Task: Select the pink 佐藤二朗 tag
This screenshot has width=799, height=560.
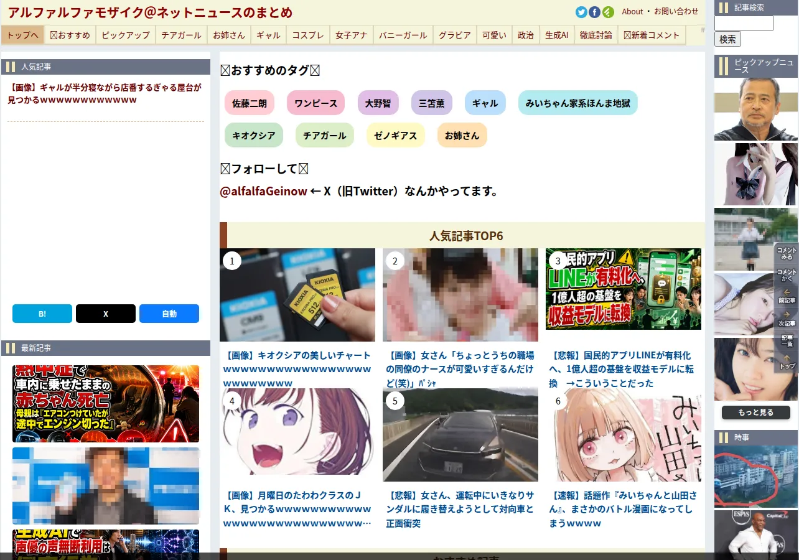Action: click(250, 103)
